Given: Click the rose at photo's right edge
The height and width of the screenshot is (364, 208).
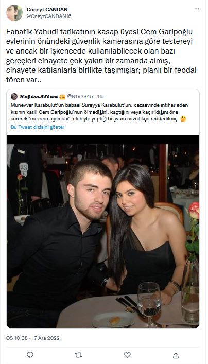Looking at the screenshot, I should coord(194,211).
